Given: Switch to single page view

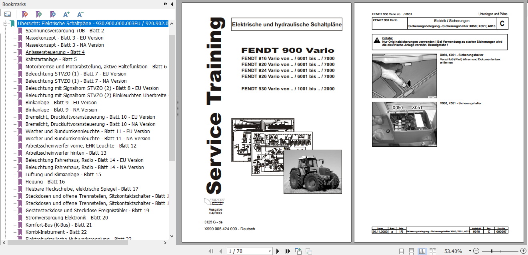Looking at the screenshot, I should coord(401,251).
